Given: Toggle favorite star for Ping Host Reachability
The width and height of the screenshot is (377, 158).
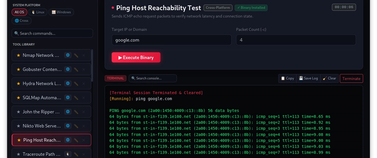Looking at the screenshot, I should pos(19,140).
